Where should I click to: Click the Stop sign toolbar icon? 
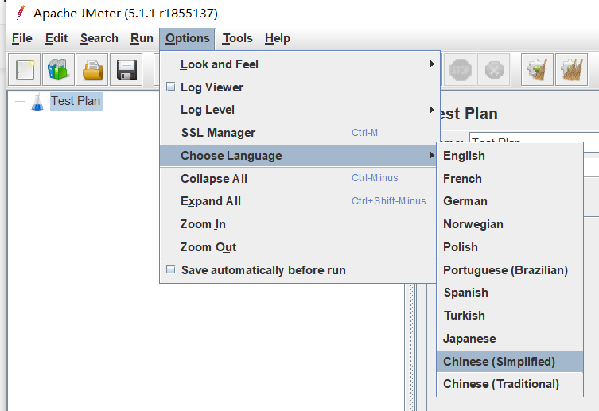(x=460, y=70)
